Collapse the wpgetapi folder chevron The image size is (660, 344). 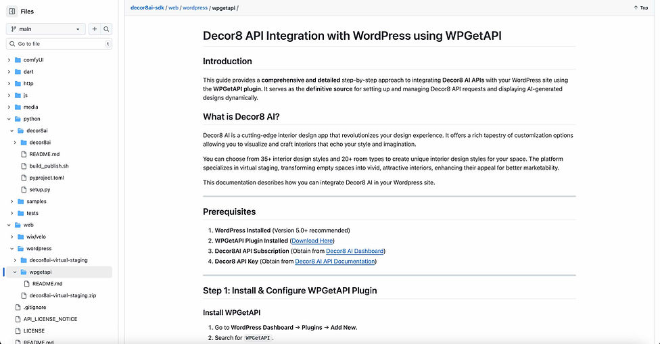pos(15,272)
